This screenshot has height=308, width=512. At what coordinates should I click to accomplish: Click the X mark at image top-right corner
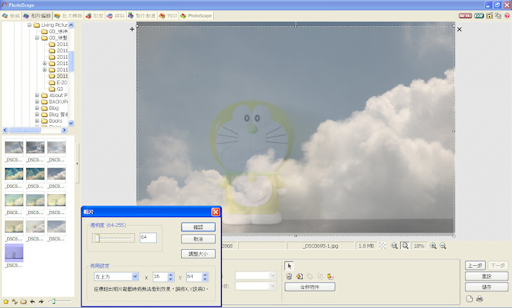coord(460,29)
